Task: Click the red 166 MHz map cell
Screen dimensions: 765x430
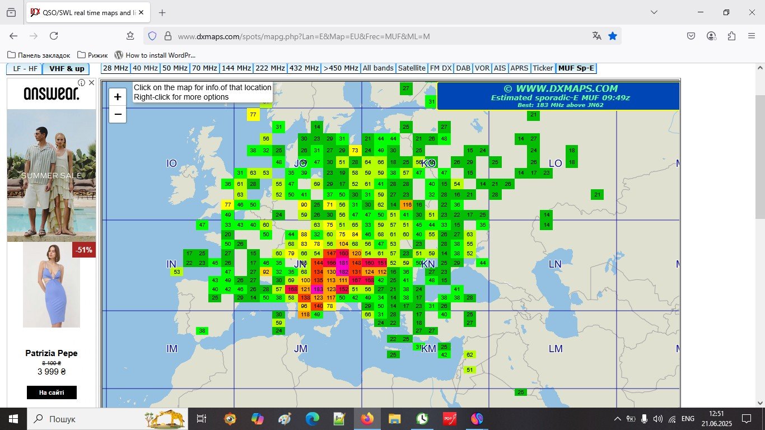Action: (331, 263)
